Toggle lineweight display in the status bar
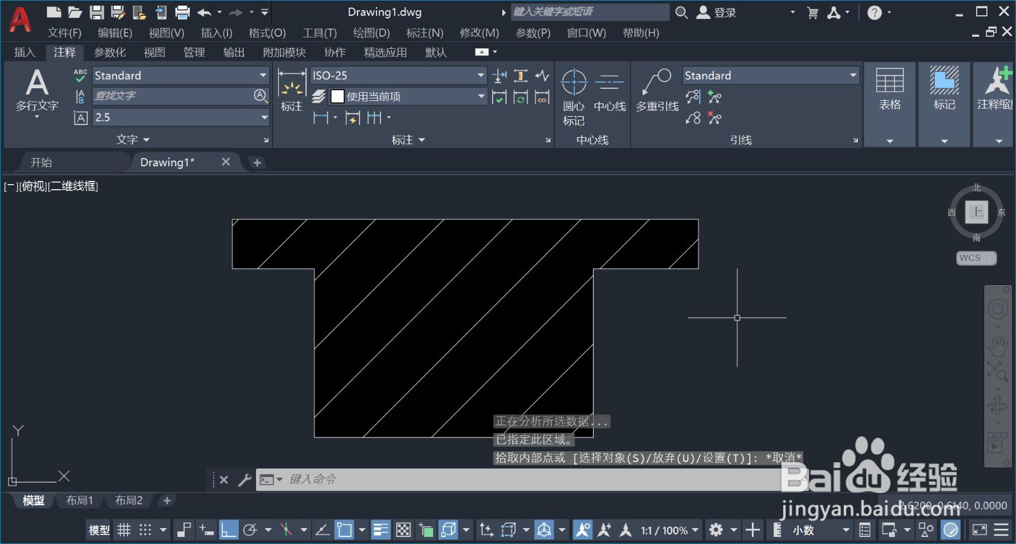 (x=381, y=529)
